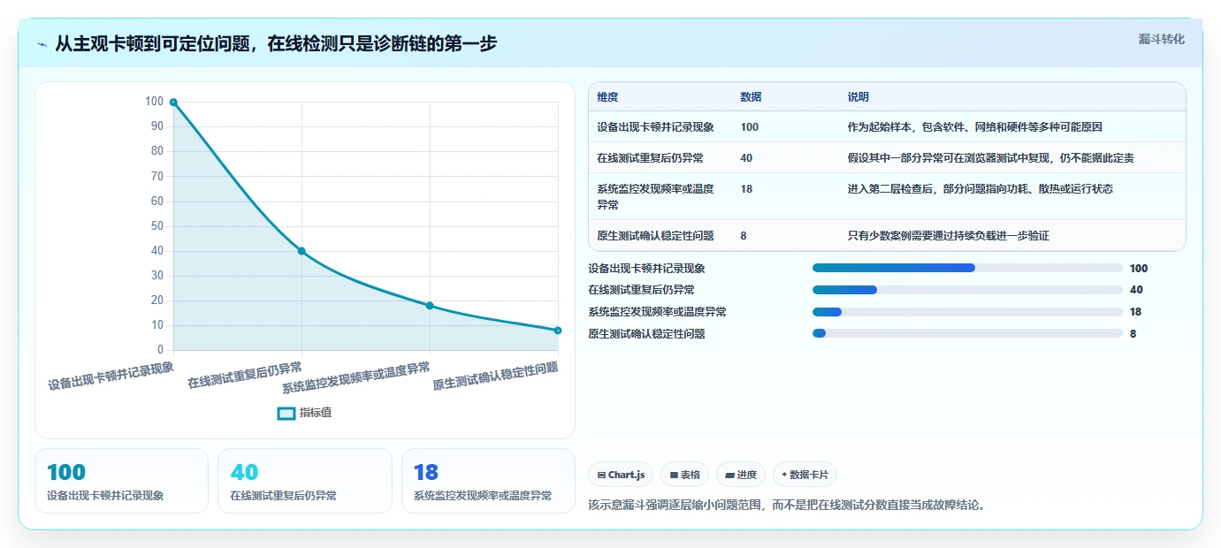The height and width of the screenshot is (548, 1221).
Task: Click the main title text about 诊断链
Action: pos(276,43)
